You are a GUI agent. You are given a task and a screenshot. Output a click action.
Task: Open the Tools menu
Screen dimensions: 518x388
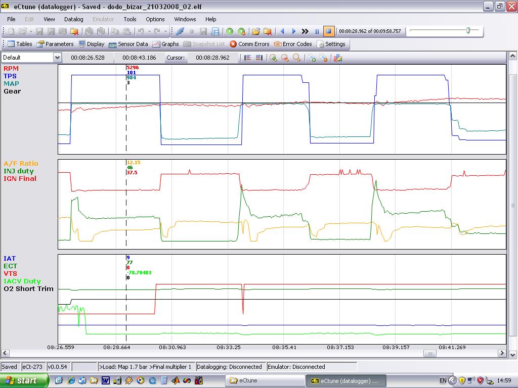pos(130,19)
